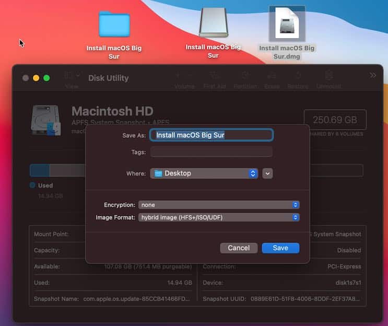Click the Save button
The width and height of the screenshot is (388, 326).
pyautogui.click(x=280, y=248)
